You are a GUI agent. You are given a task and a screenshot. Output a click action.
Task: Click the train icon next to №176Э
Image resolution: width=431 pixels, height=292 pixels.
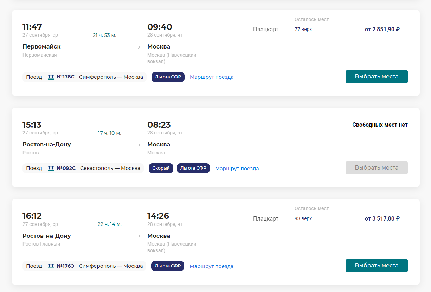[51, 266]
